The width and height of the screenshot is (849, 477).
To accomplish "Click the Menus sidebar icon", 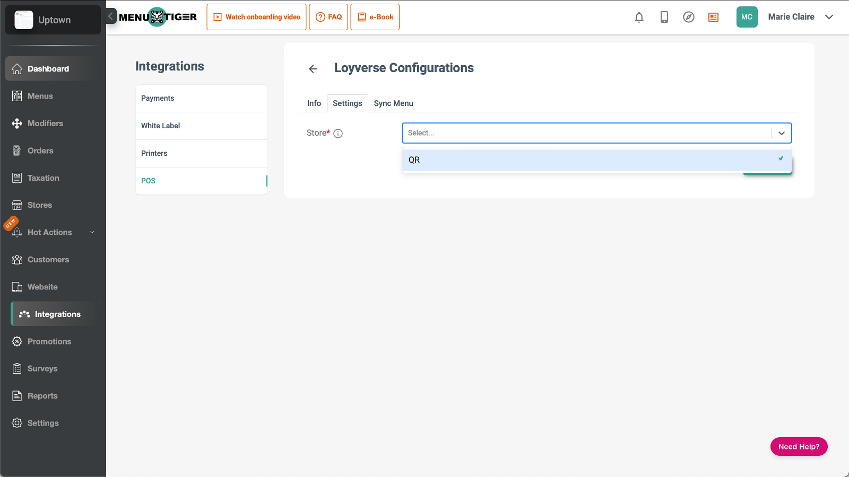I will 17,96.
